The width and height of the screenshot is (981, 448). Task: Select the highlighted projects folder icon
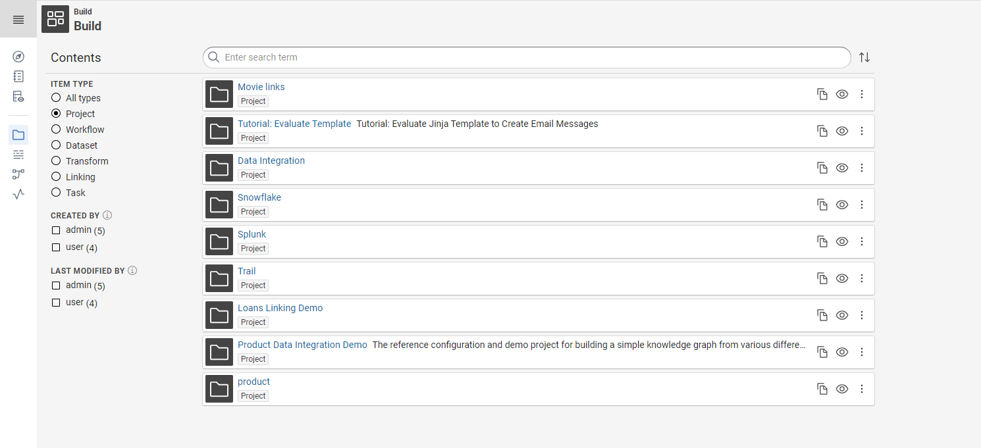click(x=18, y=134)
